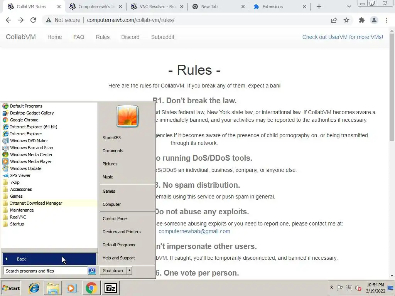Open the Extensions puzzle menu
The width and height of the screenshot is (395, 296).
point(362,20)
